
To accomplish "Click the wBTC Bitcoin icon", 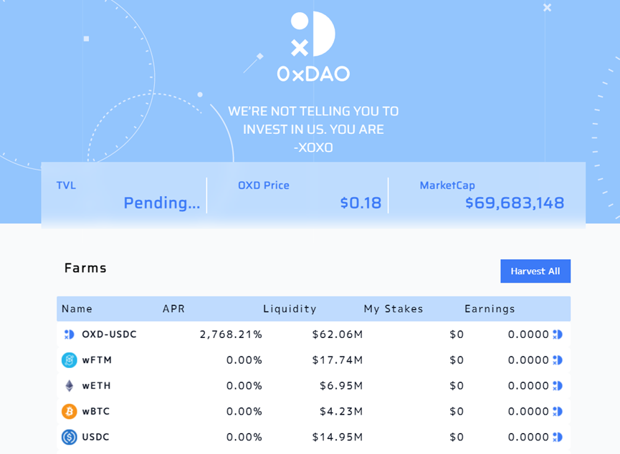I will (69, 412).
